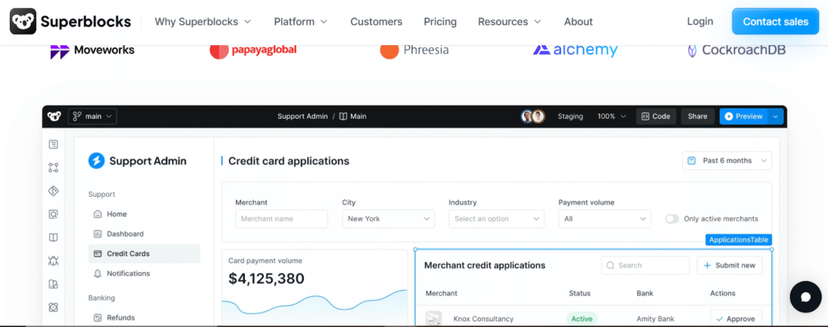Select the components tree icon in left rail
Screen dimensions: 828x327
tap(53, 168)
